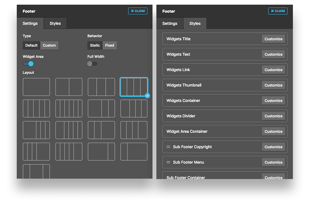Click drag handle icon beside Sub Footer Menu
The width and height of the screenshot is (312, 200).
(x=168, y=162)
